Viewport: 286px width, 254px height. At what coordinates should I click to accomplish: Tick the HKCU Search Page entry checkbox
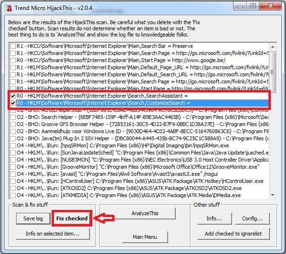(x=13, y=54)
